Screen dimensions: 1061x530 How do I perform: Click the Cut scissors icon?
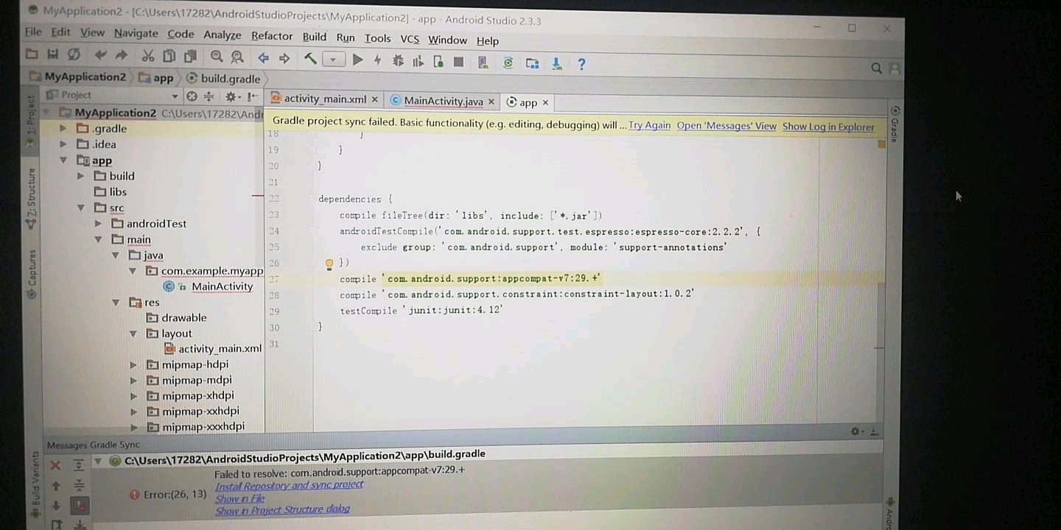pyautogui.click(x=148, y=56)
